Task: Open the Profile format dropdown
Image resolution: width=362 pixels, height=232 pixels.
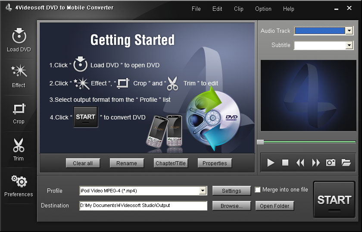Action: pos(203,191)
